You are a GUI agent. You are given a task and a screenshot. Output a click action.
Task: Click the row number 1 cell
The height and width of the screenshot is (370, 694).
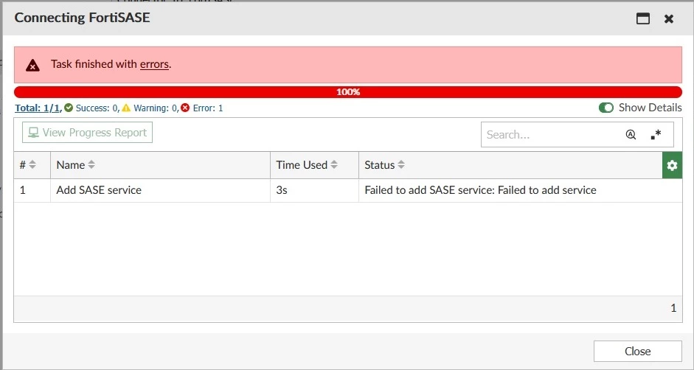pos(32,190)
